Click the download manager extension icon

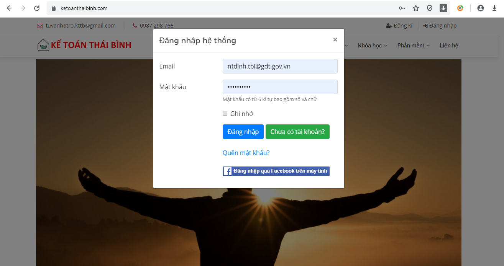point(443,8)
